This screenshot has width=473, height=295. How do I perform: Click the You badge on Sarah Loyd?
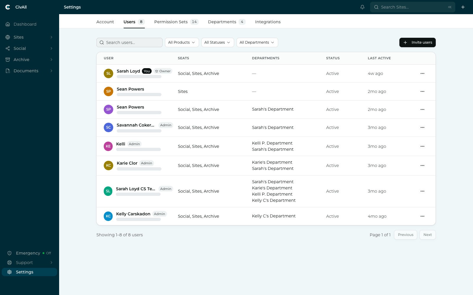[147, 71]
